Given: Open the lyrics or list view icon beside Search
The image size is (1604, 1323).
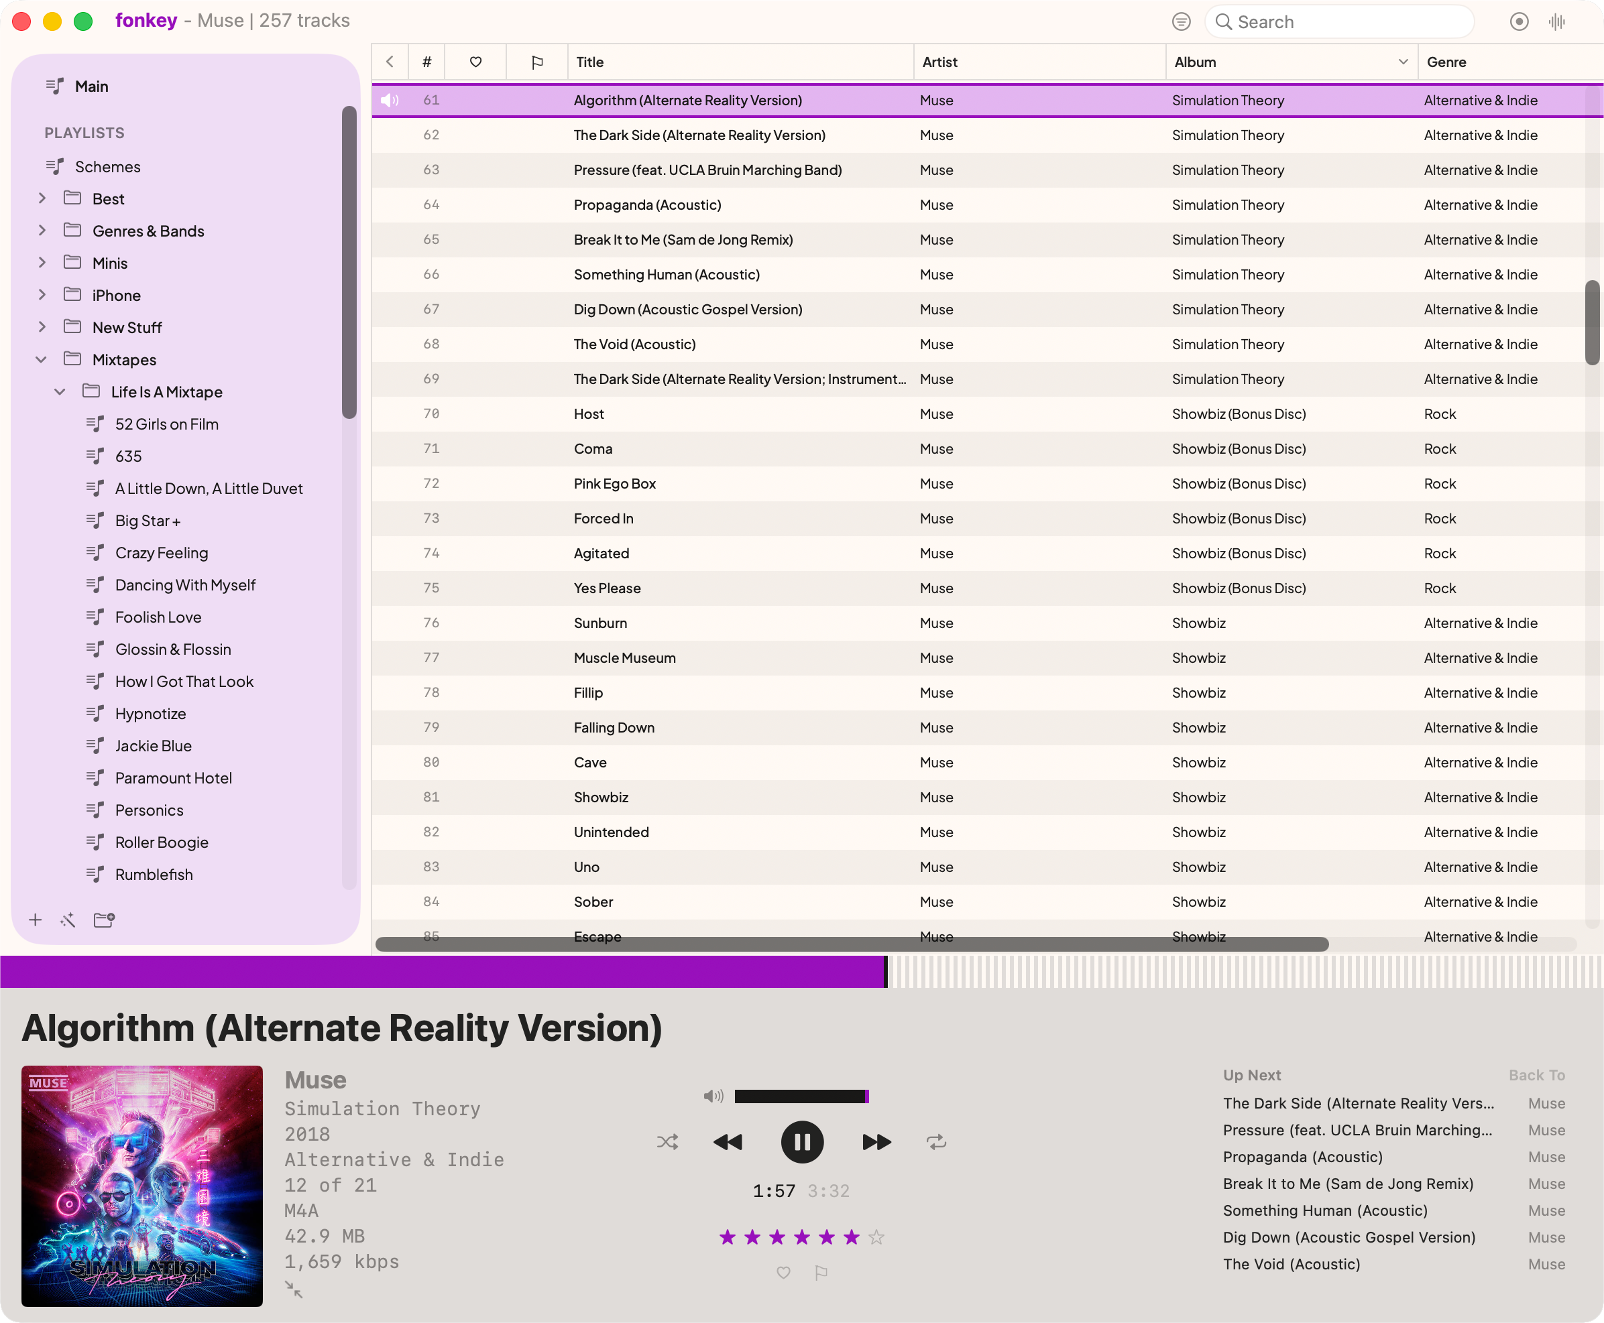Looking at the screenshot, I should click(1181, 21).
